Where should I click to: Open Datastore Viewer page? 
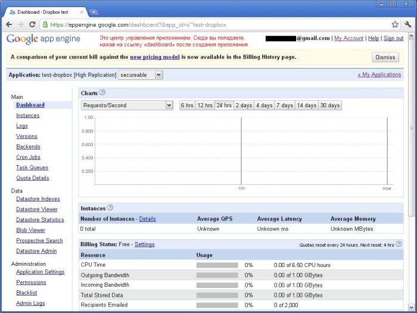point(37,209)
